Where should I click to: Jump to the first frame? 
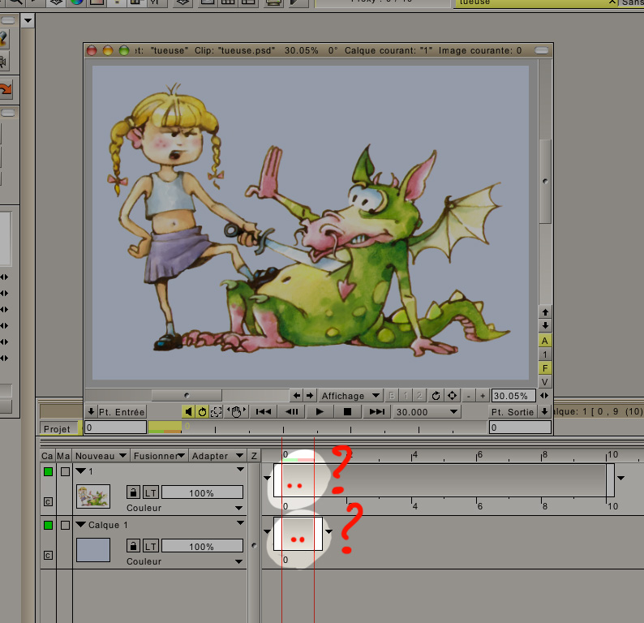click(264, 411)
